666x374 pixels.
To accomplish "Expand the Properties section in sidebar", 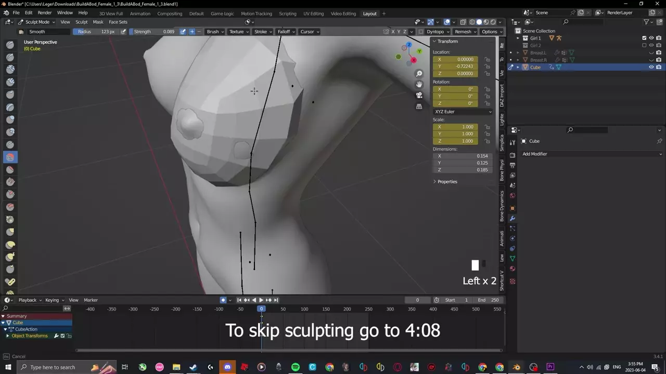I will (446, 182).
